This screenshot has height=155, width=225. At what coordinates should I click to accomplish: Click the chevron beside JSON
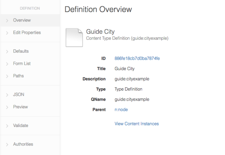pos(7,95)
